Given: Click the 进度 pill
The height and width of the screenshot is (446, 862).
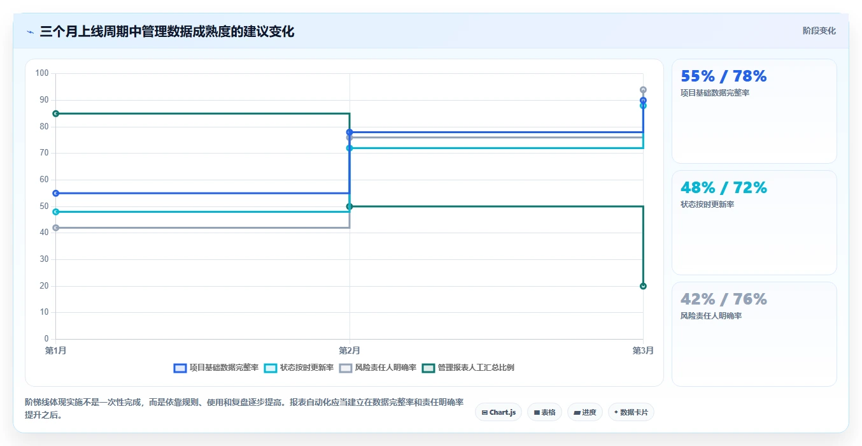Looking at the screenshot, I should [585, 412].
